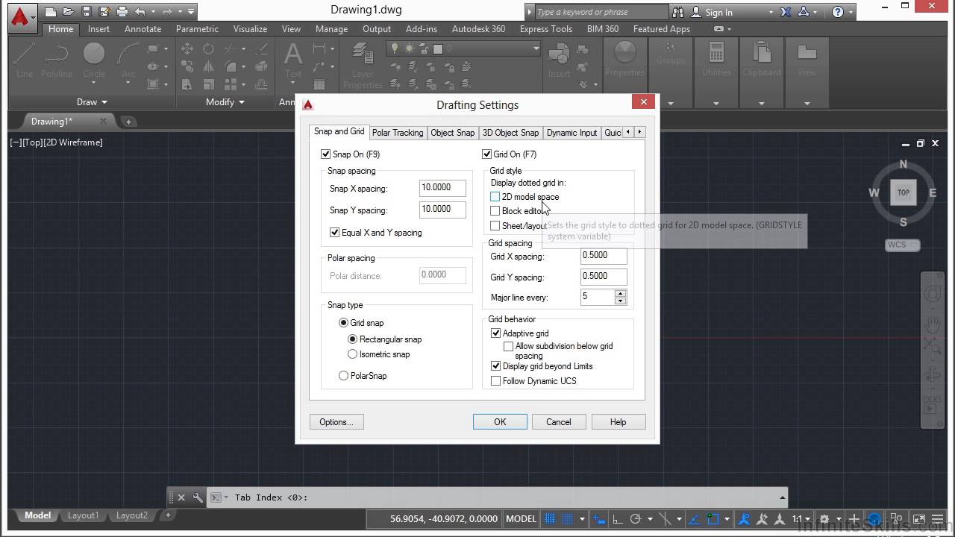Click the clean screen icon in status bar
Screen dimensions: 955x537
coord(919,519)
